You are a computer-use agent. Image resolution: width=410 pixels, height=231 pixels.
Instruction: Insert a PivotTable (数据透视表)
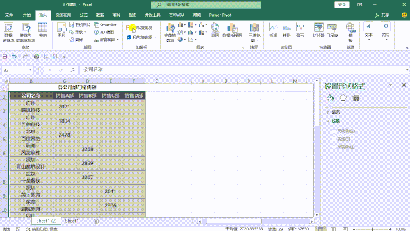click(8, 33)
